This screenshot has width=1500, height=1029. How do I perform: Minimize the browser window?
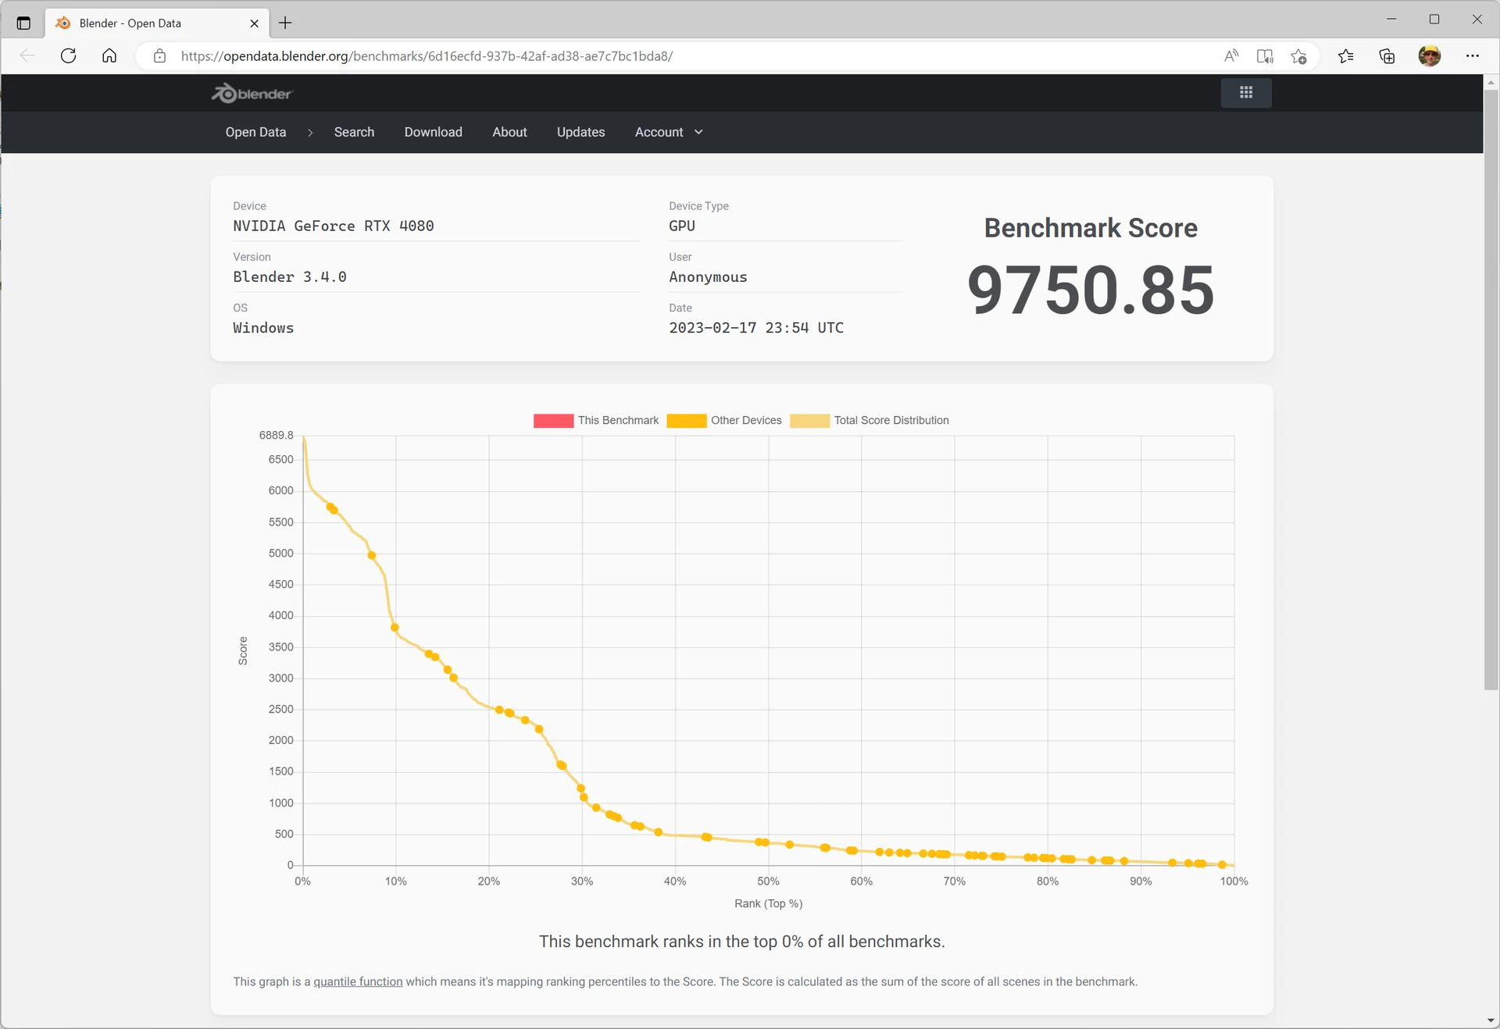pyautogui.click(x=1391, y=19)
